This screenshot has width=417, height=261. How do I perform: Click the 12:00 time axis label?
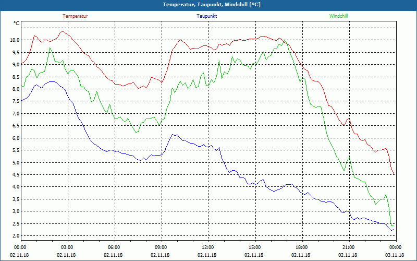tap(207, 247)
